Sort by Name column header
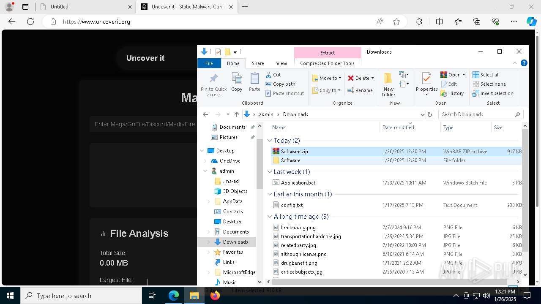Screen dimensions: 541x304 [x=324, y=127]
